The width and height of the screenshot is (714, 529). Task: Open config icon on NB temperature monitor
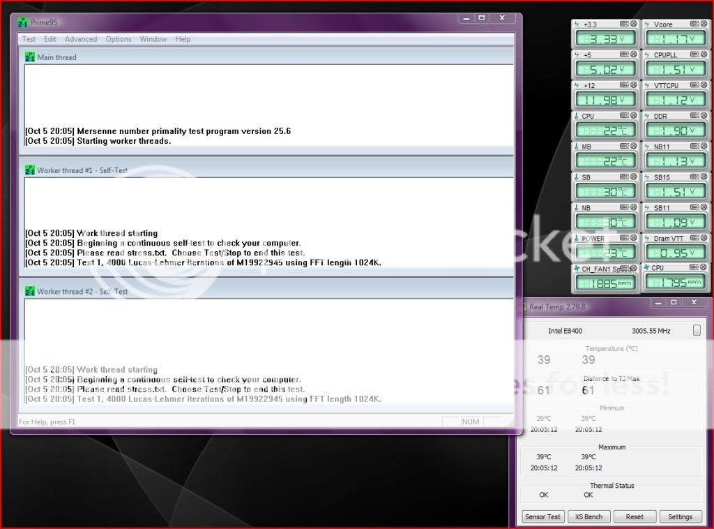[x=624, y=207]
